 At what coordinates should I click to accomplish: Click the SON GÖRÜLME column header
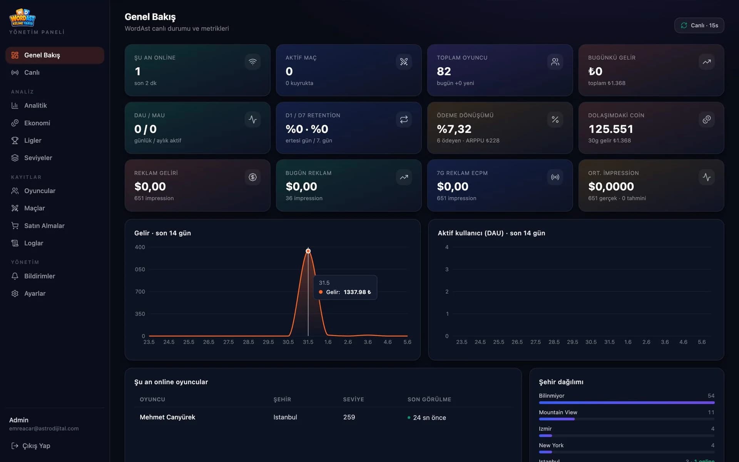pos(429,400)
